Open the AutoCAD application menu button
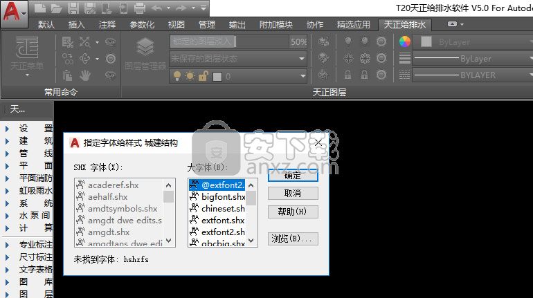The height and width of the screenshot is (298, 533). click(x=14, y=14)
